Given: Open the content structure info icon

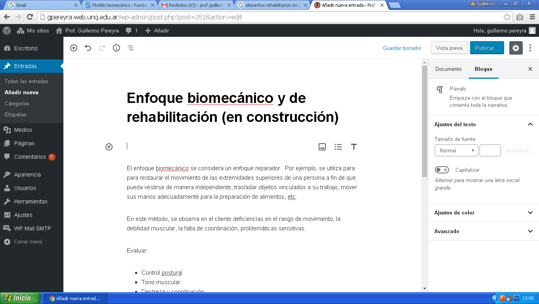Looking at the screenshot, I should point(117,48).
